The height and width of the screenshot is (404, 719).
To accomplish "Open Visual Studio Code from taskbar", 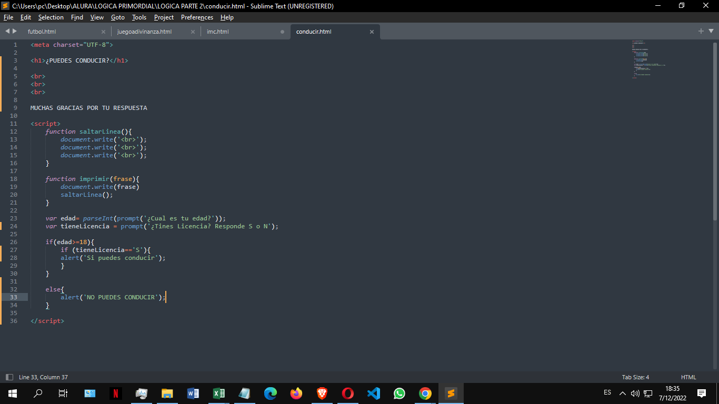I will coord(374,393).
